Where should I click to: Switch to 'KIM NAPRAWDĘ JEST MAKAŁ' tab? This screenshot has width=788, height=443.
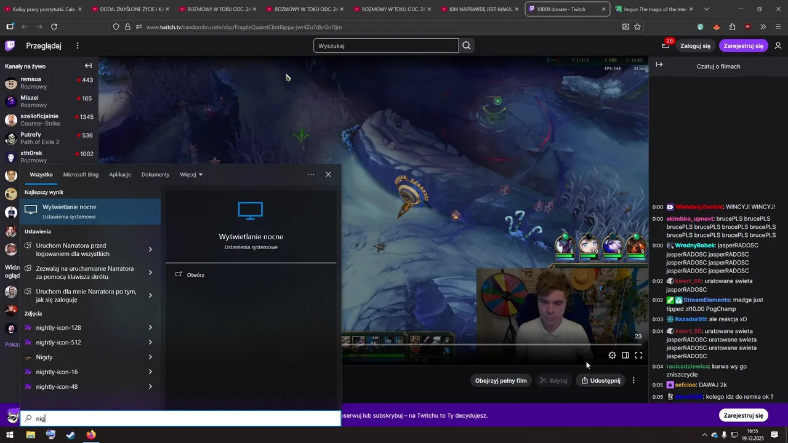(480, 9)
